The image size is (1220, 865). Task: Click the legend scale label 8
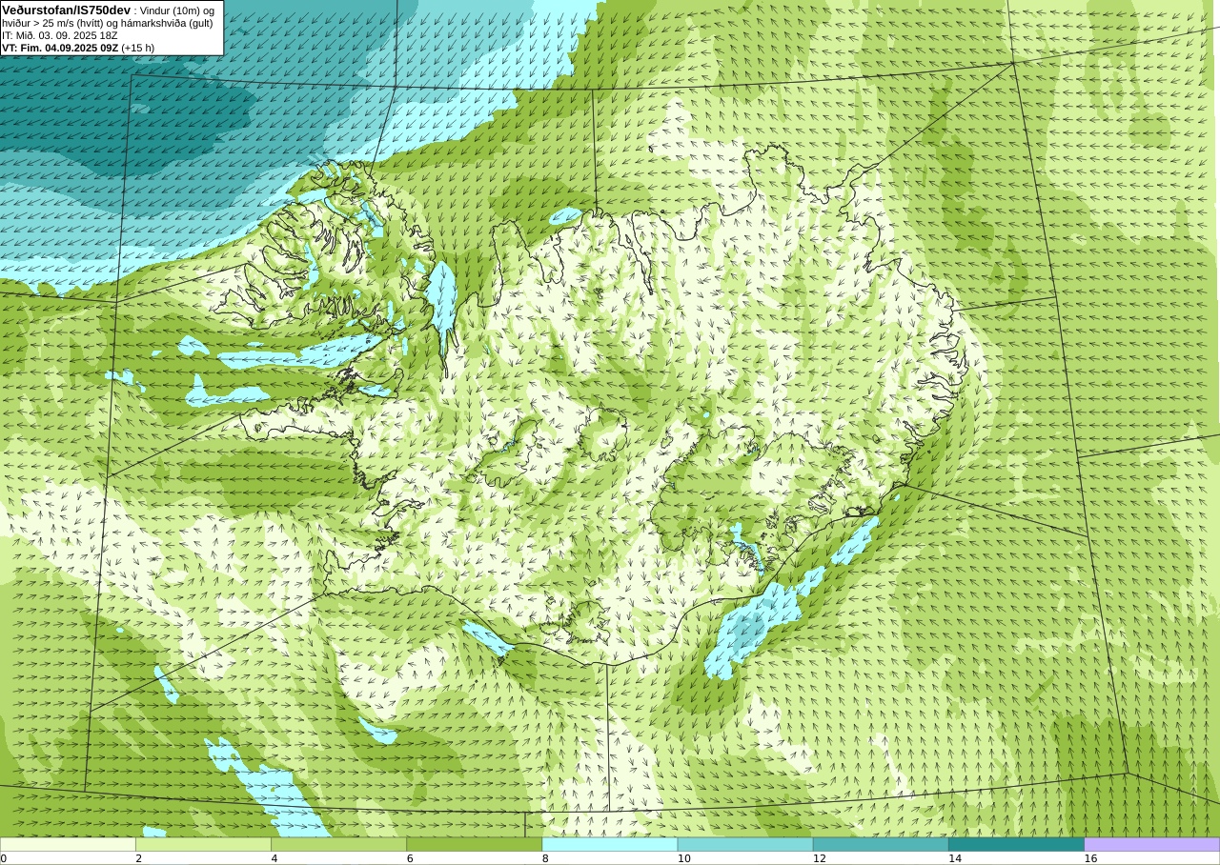pyautogui.click(x=545, y=858)
